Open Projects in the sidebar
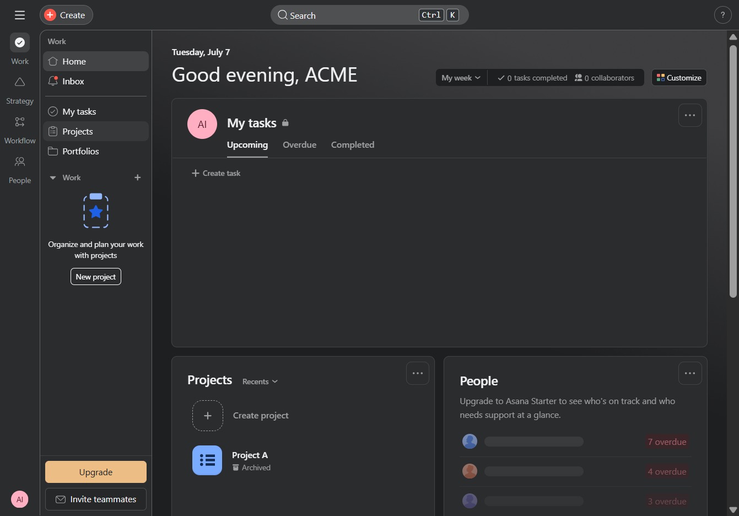The height and width of the screenshot is (516, 739). coord(96,131)
